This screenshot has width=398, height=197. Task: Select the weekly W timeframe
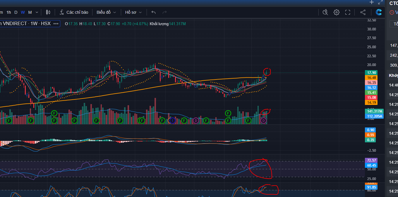pyautogui.click(x=23, y=12)
